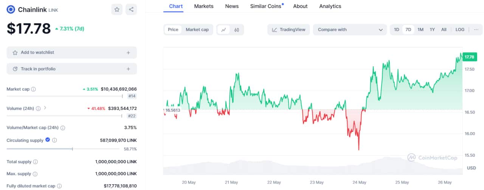Click the volume histogram below chart
The height and width of the screenshot is (190, 484).
coord(313,167)
